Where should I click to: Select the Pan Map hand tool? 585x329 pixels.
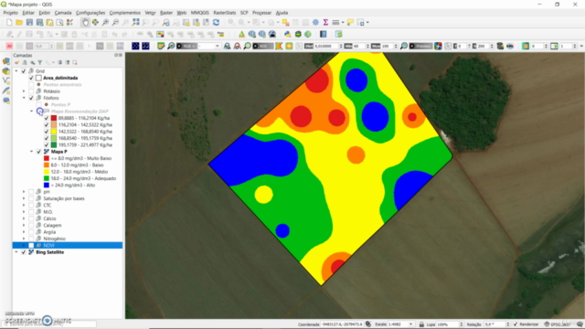(x=85, y=23)
